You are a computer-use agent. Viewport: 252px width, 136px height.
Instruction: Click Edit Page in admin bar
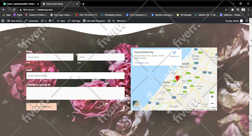[74, 21]
